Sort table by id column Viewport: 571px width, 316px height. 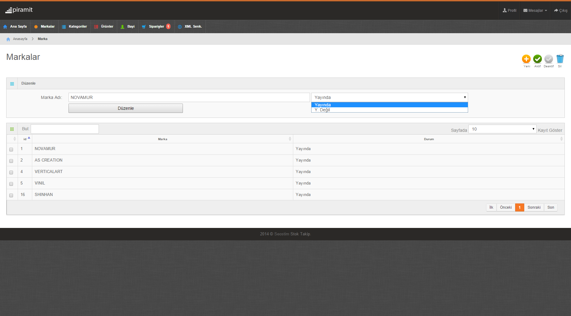[25, 139]
